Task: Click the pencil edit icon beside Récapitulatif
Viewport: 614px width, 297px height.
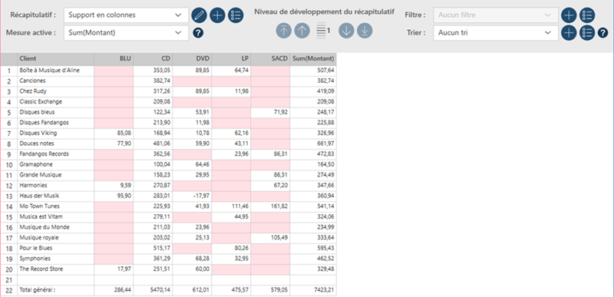Action: [199, 15]
